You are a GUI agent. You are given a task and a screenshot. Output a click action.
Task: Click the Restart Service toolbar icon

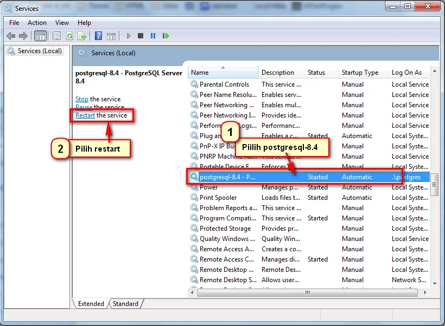166,36
